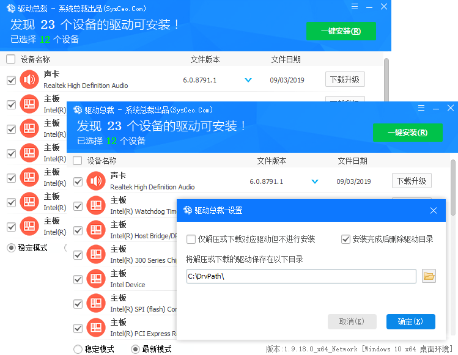Close the 驱动总裁-设置 dialog

click(434, 210)
